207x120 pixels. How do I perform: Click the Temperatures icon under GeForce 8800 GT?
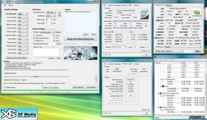pyautogui.click(x=163, y=110)
